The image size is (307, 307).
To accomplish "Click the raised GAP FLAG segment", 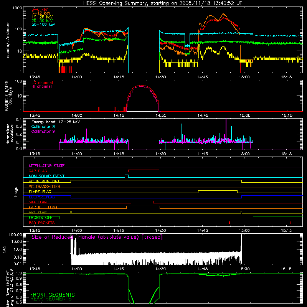I will tap(144, 170).
